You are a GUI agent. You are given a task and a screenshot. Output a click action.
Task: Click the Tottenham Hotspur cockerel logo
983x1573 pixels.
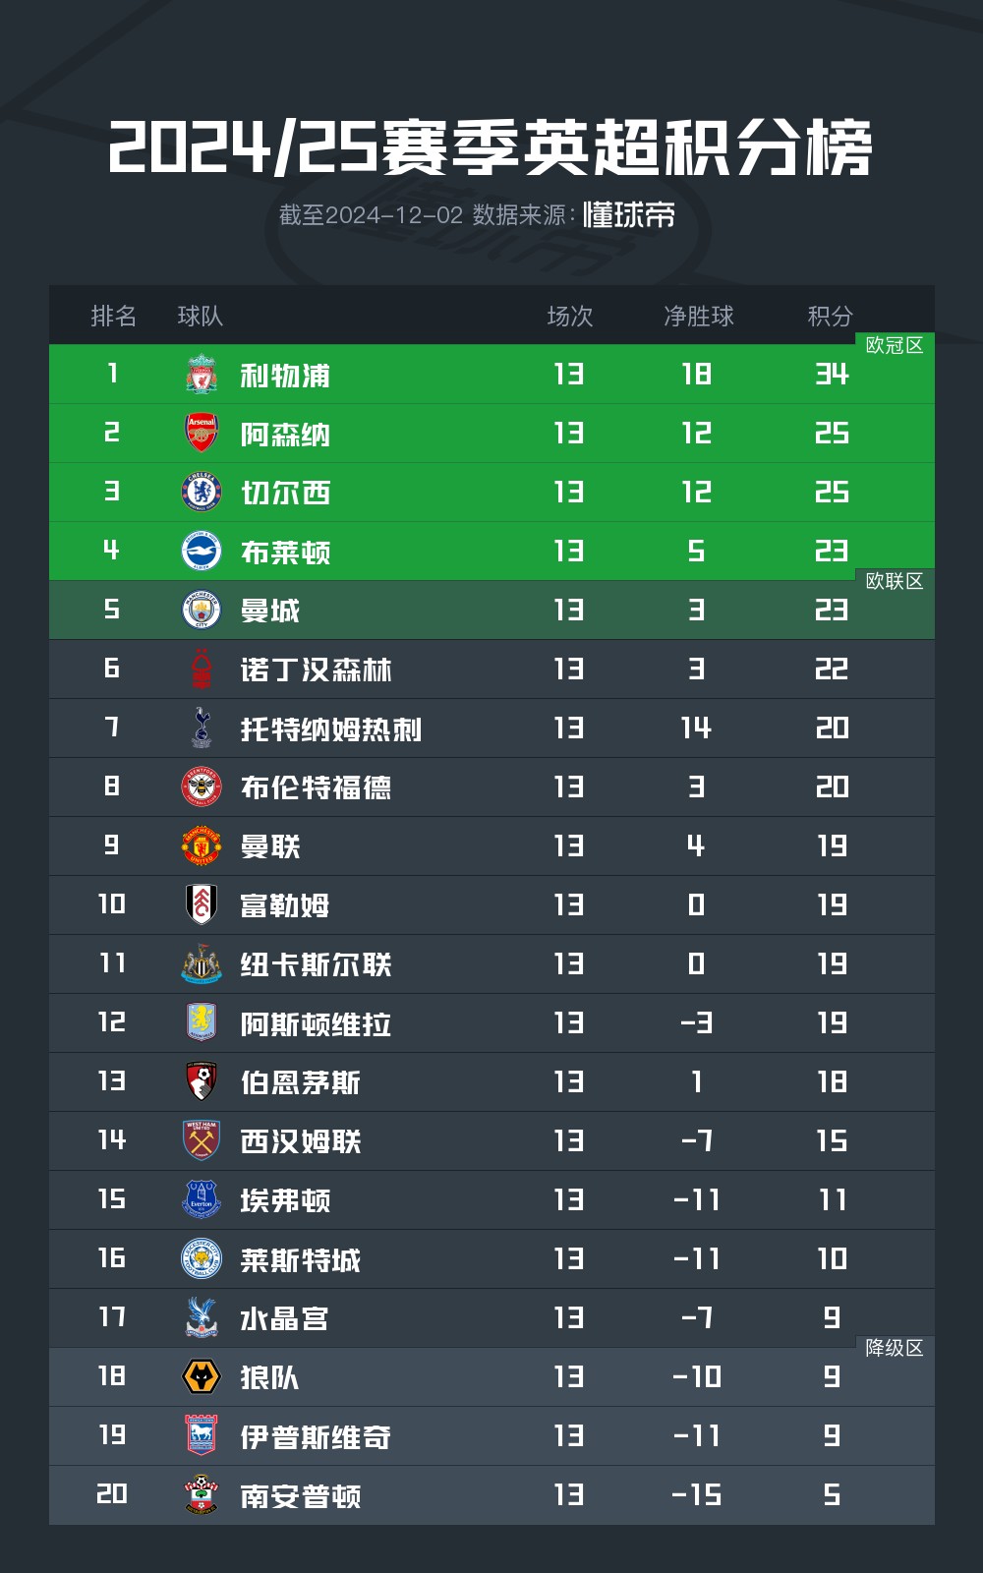(x=202, y=728)
